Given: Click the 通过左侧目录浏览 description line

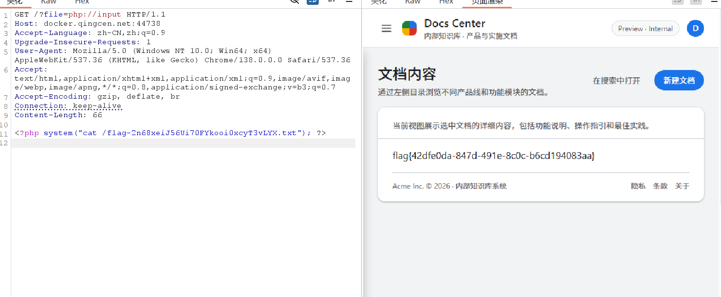Looking at the screenshot, I should [x=463, y=92].
